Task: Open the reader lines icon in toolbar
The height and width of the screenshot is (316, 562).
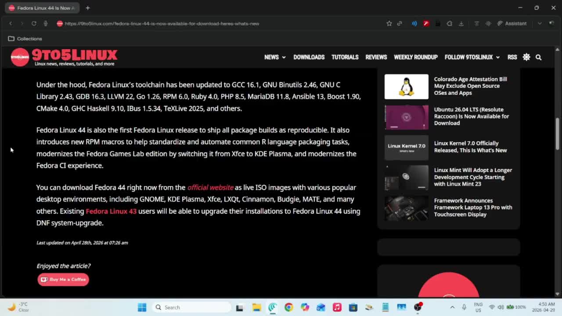Action: [476, 23]
